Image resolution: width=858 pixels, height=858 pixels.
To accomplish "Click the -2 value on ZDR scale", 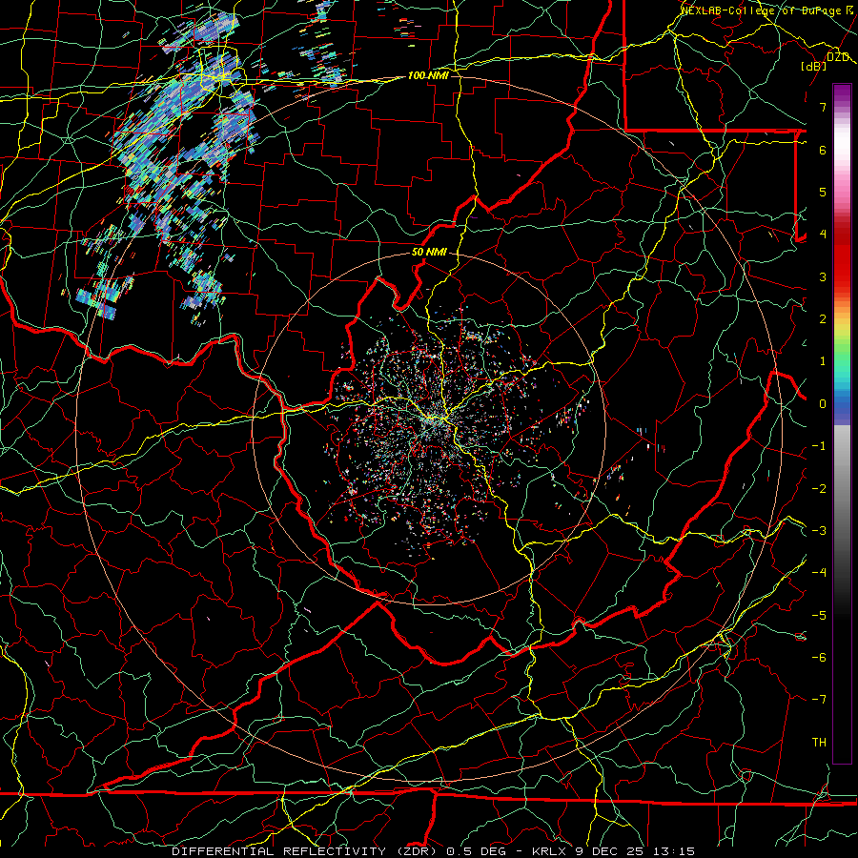I will (x=819, y=489).
